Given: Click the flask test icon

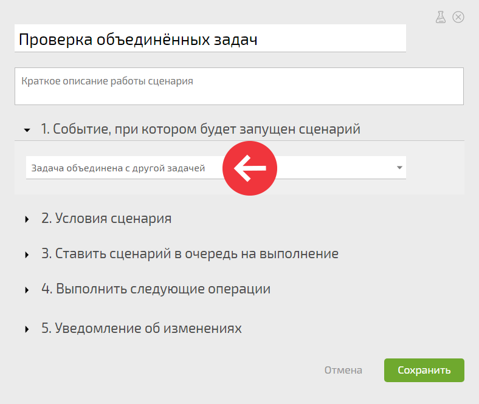Looking at the screenshot, I should [440, 17].
